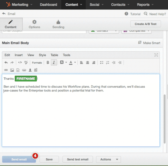Click the Create A/B Test button
Screen dimensions: 168x166
click(145, 24)
